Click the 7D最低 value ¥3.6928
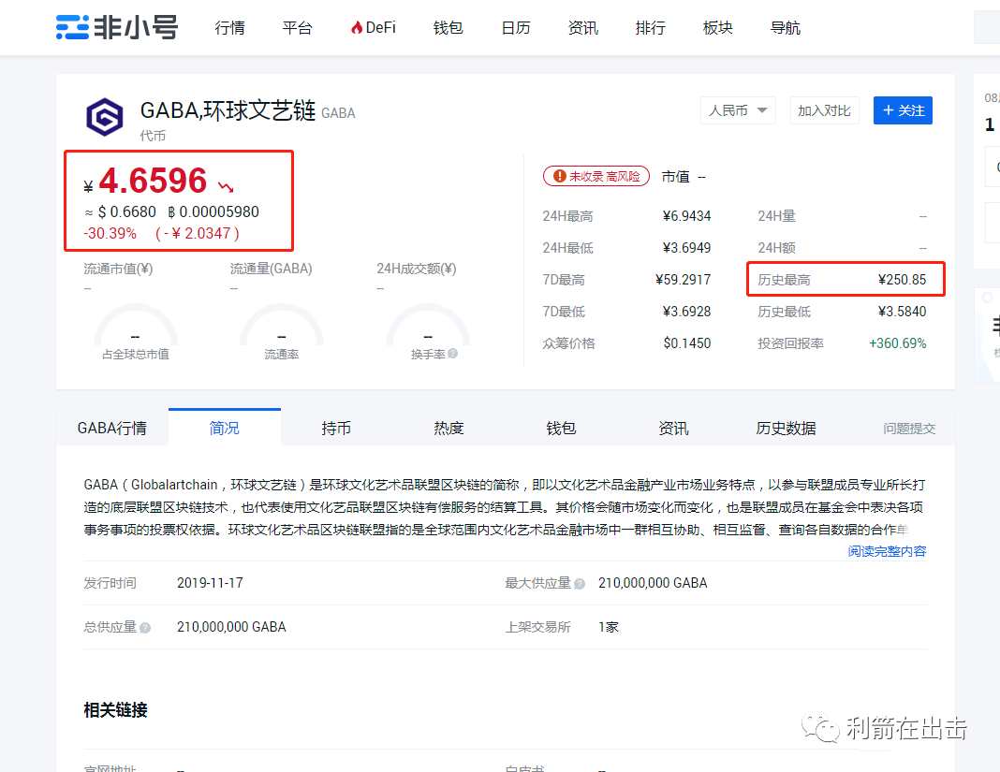This screenshot has height=772, width=1000. click(x=686, y=312)
